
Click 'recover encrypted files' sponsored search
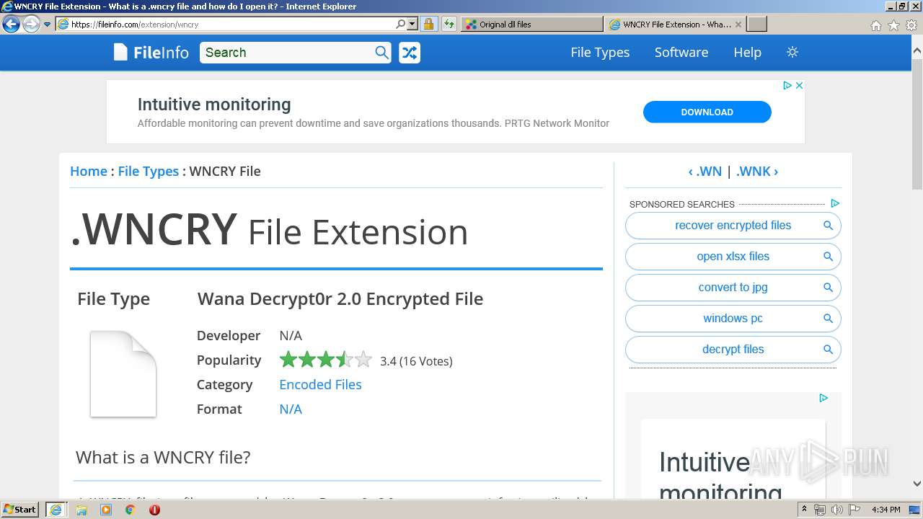coord(733,226)
